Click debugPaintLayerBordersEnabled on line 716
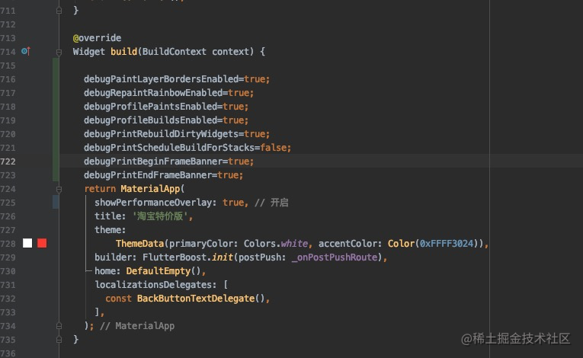This screenshot has height=358, width=583. point(161,79)
